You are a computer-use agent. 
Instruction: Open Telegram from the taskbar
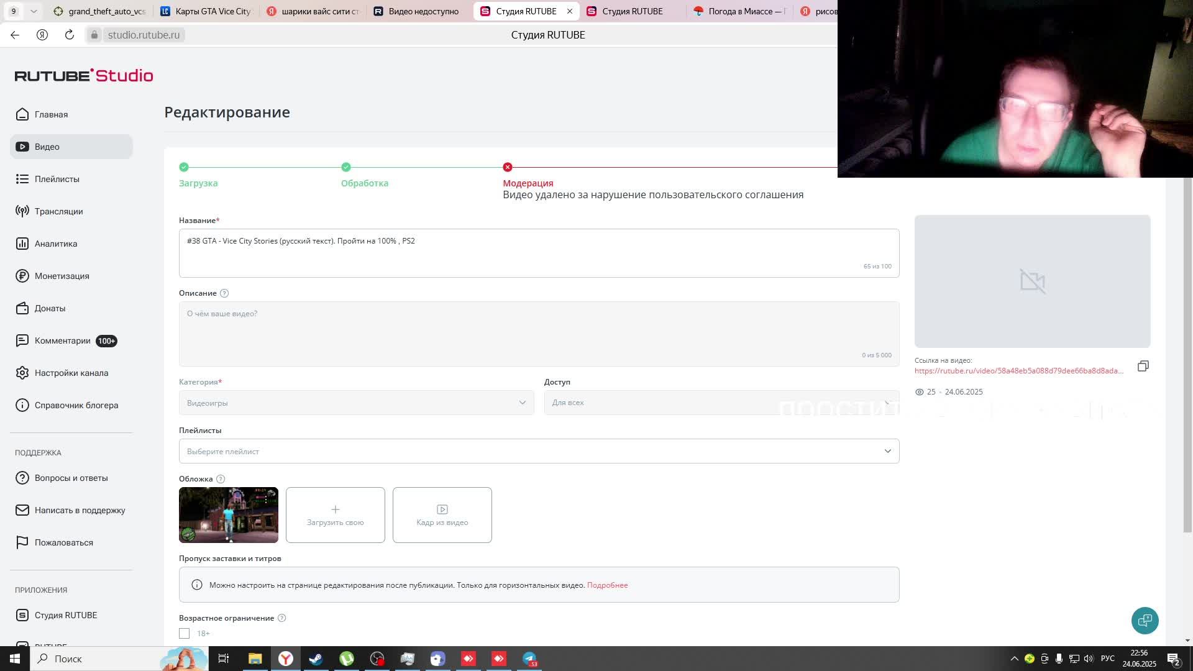[529, 659]
